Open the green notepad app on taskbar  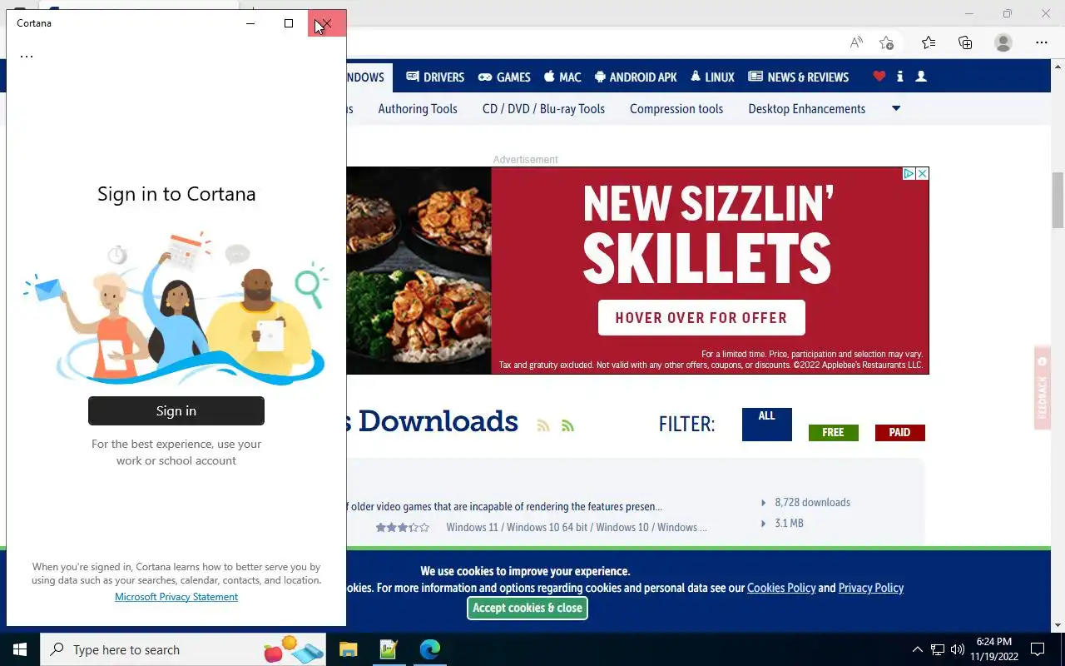(389, 649)
